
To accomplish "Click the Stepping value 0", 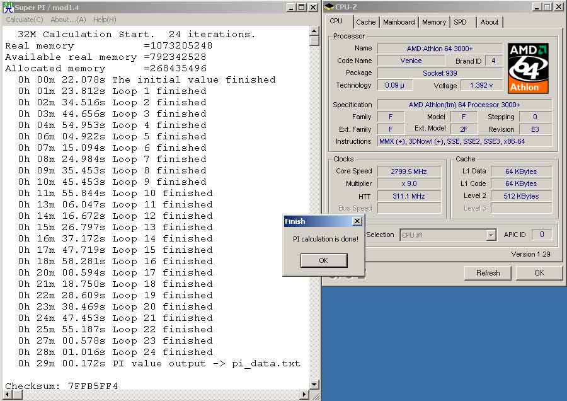I will 535,117.
